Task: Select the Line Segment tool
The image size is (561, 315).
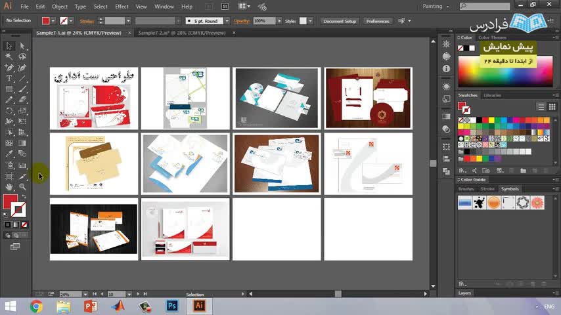Action: point(22,78)
